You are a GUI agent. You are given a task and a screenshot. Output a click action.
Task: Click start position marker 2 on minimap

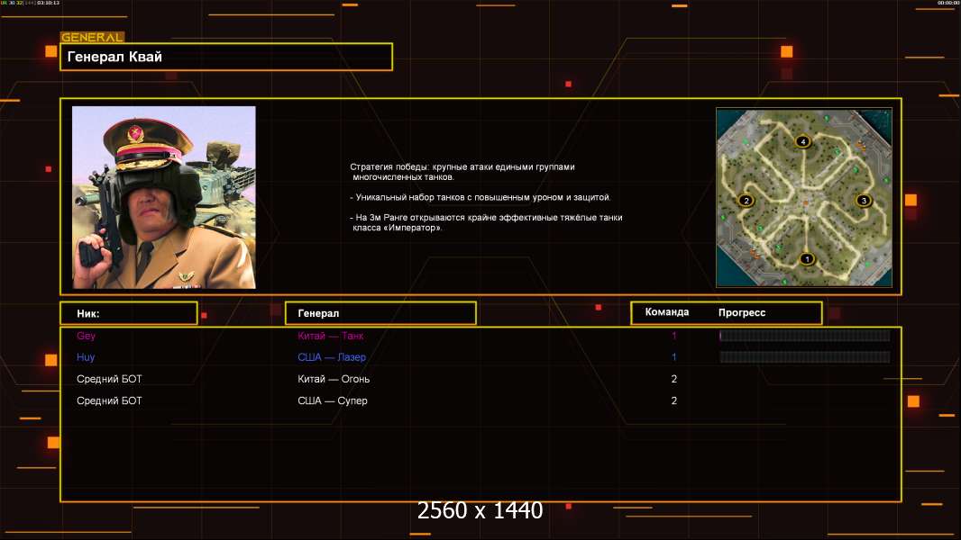(746, 200)
